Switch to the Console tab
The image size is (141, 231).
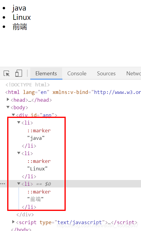tap(77, 73)
